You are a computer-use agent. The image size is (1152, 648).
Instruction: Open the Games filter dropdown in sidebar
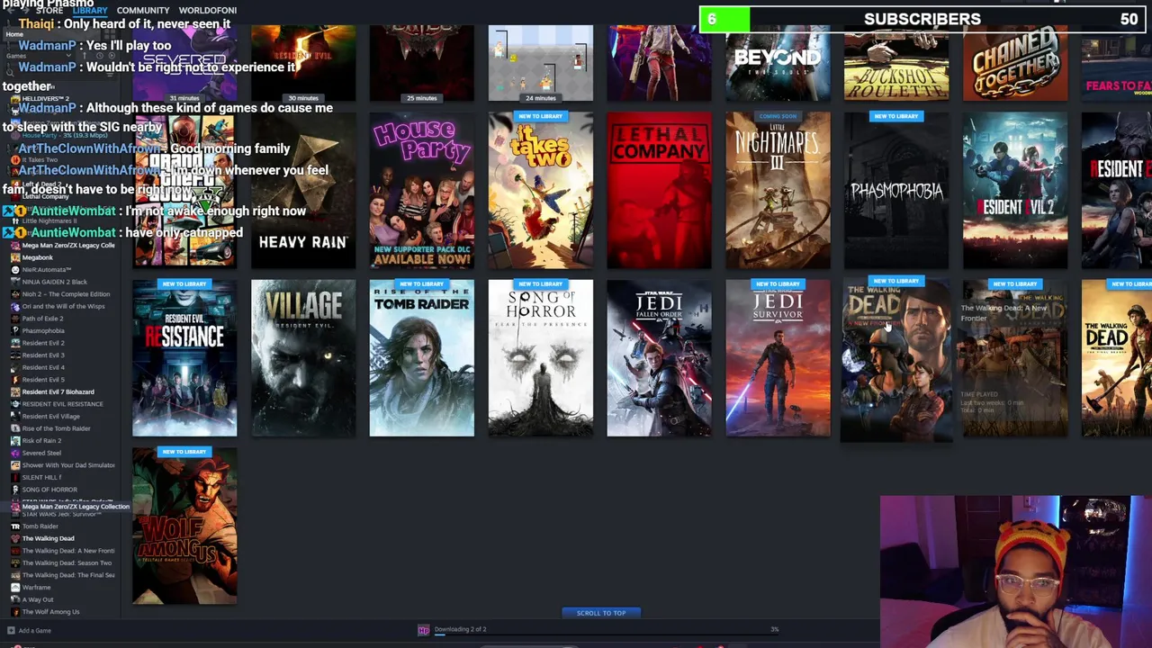pyautogui.click(x=40, y=56)
